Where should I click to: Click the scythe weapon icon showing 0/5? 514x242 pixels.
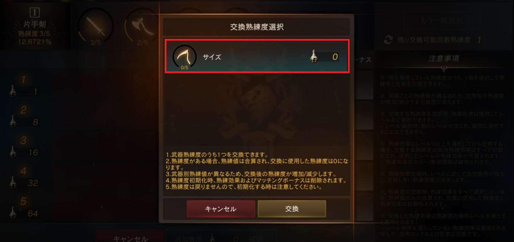click(x=184, y=56)
